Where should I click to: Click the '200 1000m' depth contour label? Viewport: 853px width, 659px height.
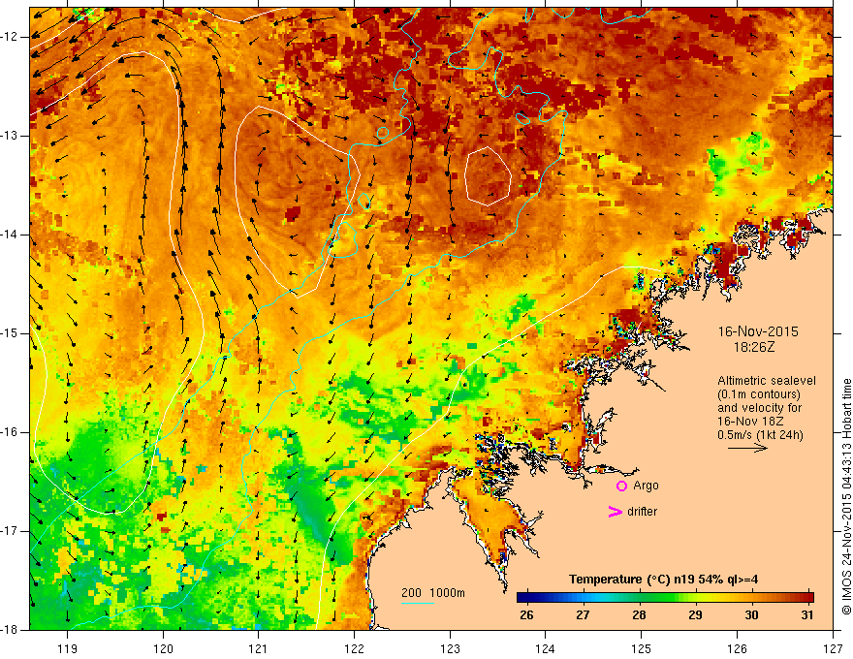tap(433, 593)
